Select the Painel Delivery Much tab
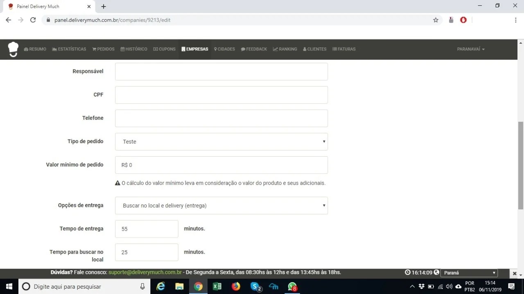524x294 pixels. pos(49,7)
